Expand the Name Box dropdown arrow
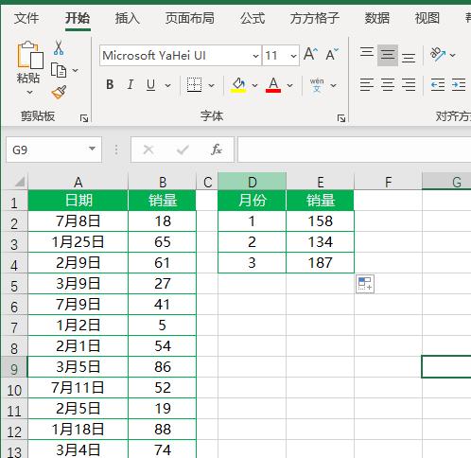 (92, 149)
